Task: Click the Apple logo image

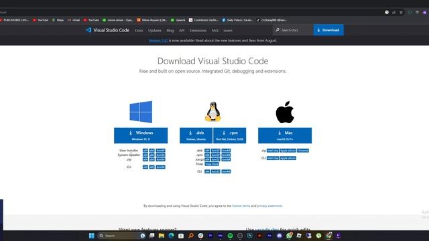Action: pyautogui.click(x=285, y=112)
